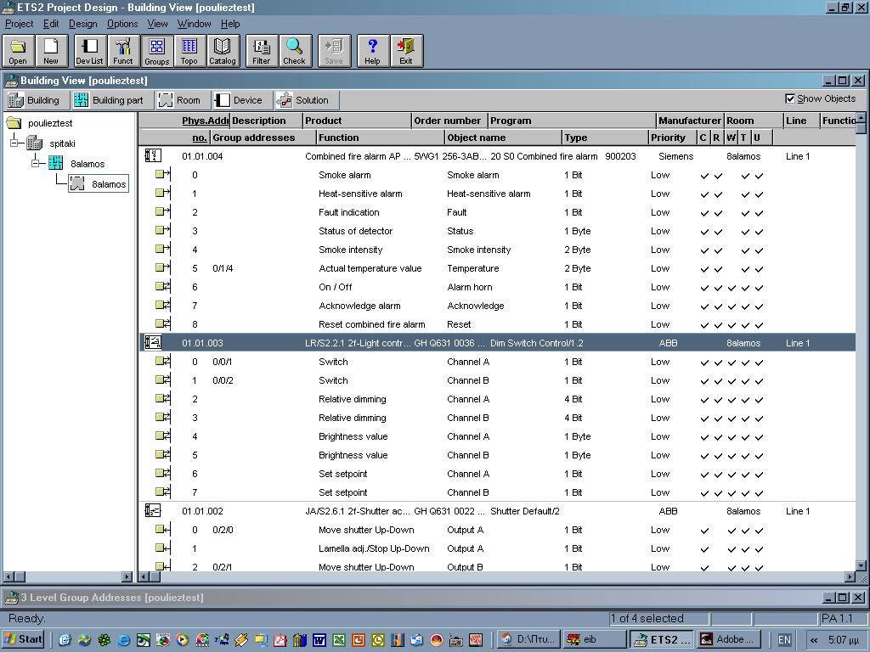Click object icon of Lamella adj./Stop row
This screenshot has height=652, width=870.
[163, 548]
